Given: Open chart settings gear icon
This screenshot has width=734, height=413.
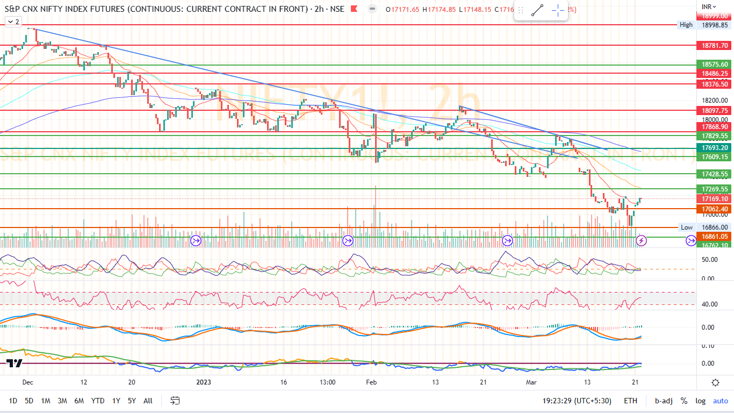Looking at the screenshot, I should [716, 382].
